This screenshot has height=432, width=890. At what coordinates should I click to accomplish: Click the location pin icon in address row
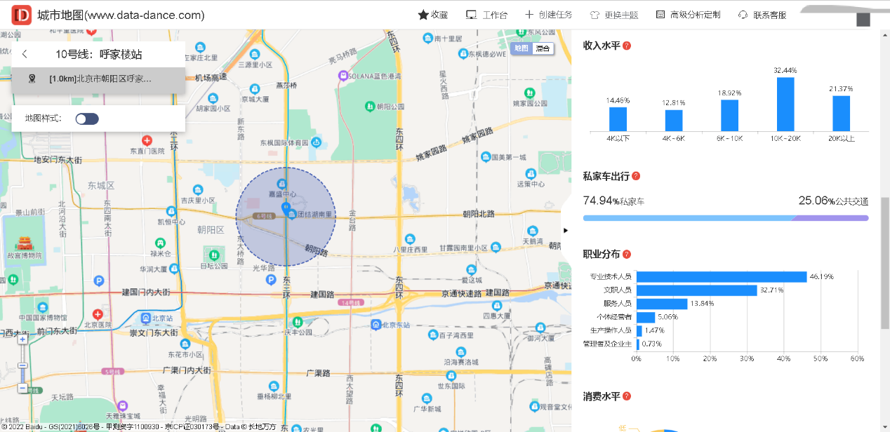click(32, 79)
